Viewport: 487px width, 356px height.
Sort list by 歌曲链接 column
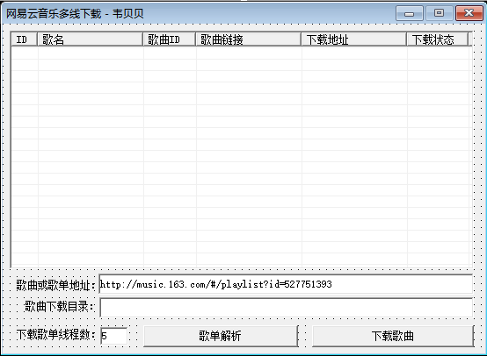coord(249,39)
